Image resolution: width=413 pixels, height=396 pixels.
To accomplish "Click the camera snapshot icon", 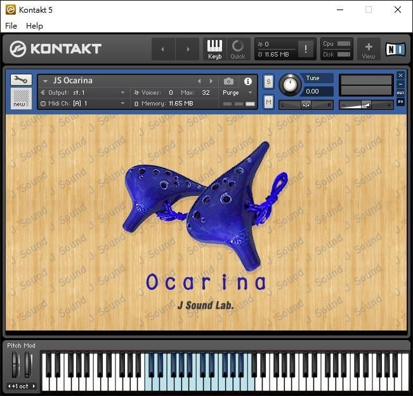I will [228, 81].
